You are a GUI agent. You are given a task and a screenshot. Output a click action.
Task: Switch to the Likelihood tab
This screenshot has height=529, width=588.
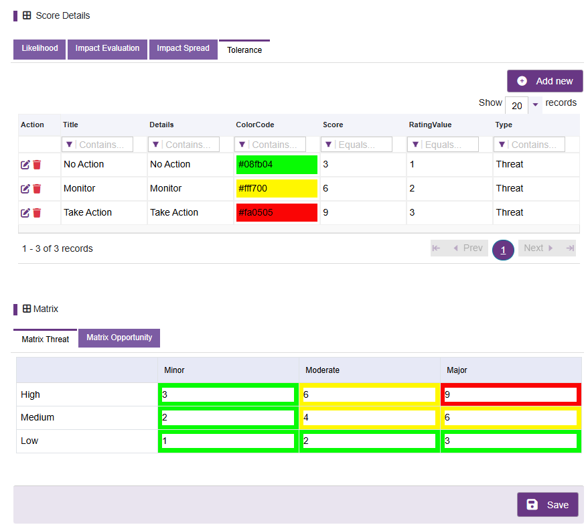(x=40, y=49)
